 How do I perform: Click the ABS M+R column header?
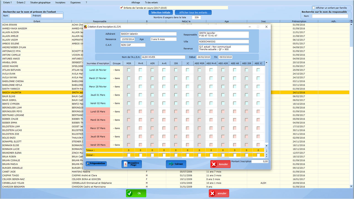(x=211, y=63)
